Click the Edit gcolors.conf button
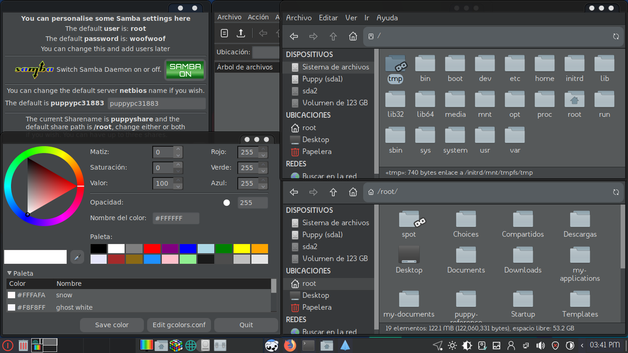The width and height of the screenshot is (628, 353). pyautogui.click(x=179, y=325)
